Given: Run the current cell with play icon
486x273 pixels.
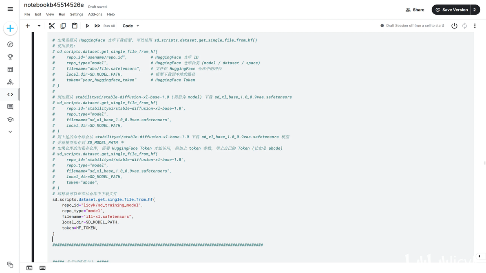Looking at the screenshot, I should point(87,26).
